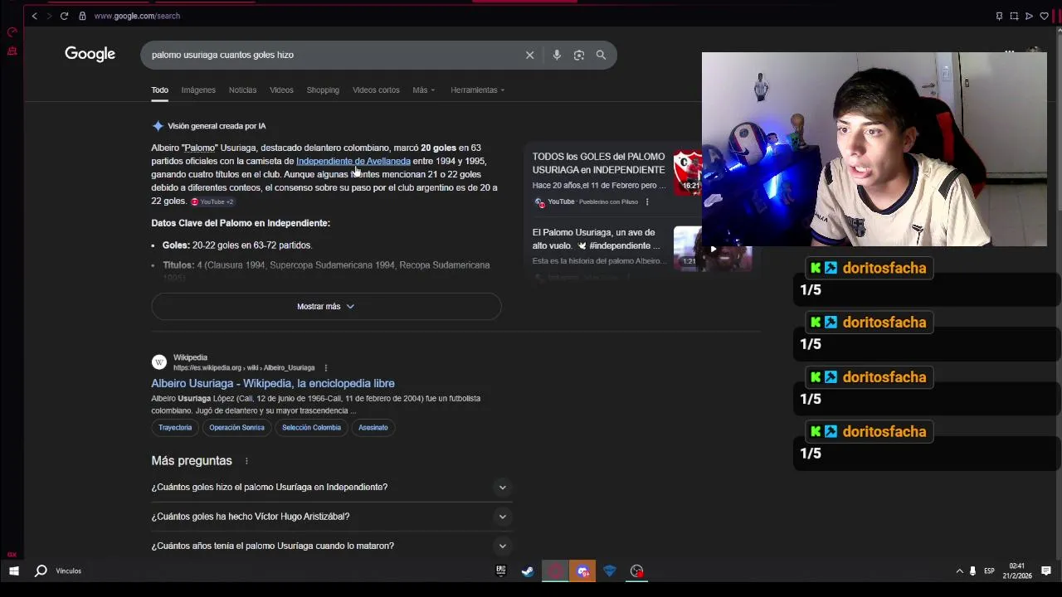Open the YouTube +2 source chip

click(212, 201)
